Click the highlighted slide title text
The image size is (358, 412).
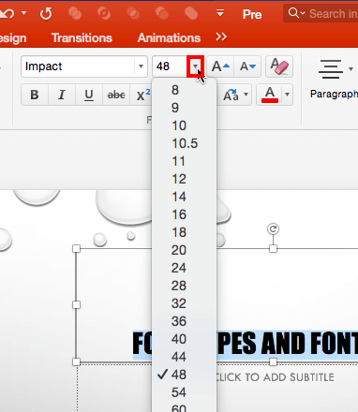(x=288, y=344)
